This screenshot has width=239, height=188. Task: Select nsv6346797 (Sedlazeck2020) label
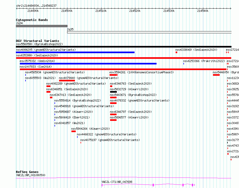tap(131, 112)
